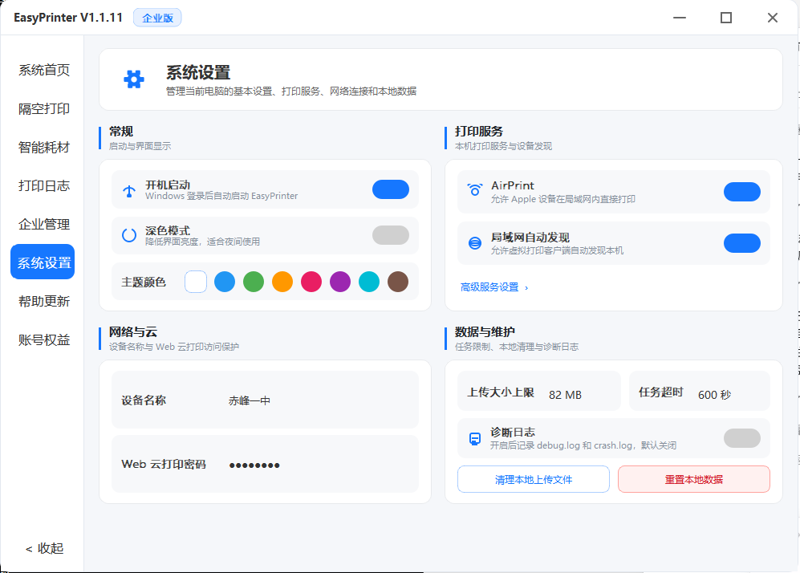Open 智能耗材 page
This screenshot has width=800, height=573.
click(x=44, y=148)
